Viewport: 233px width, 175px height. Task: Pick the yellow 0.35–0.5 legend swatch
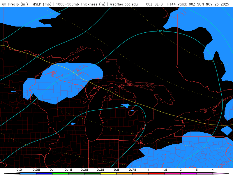coord(108,174)
